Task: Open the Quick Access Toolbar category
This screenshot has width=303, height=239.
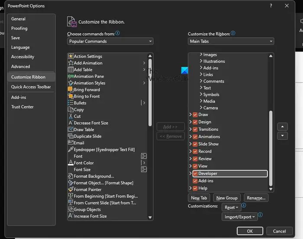Action: pyautogui.click(x=31, y=87)
